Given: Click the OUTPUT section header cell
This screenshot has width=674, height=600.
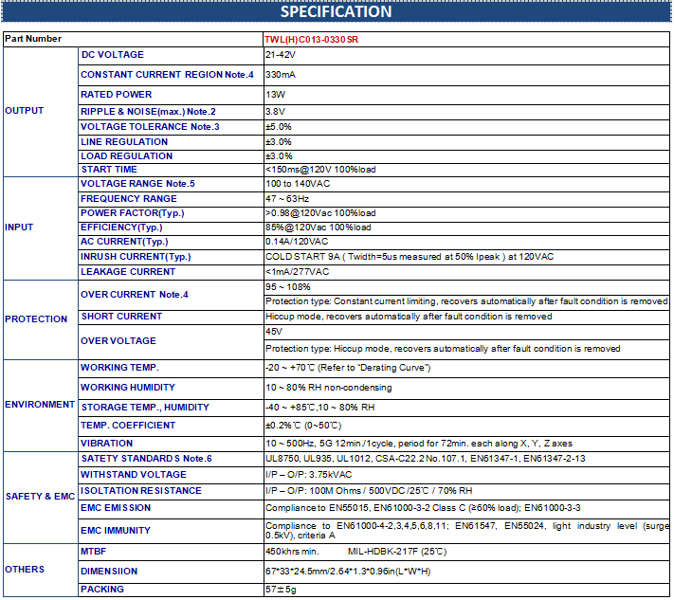Looking at the screenshot, I should point(25,111).
